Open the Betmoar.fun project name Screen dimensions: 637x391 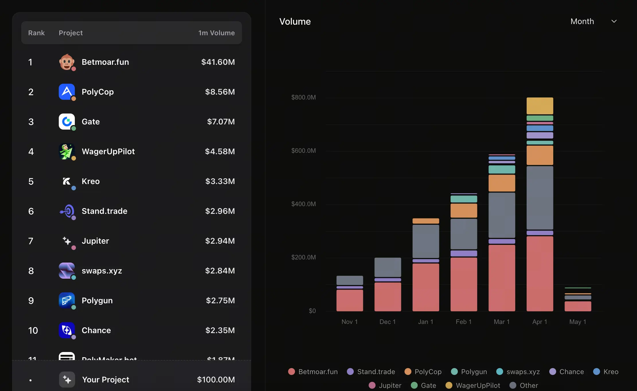point(105,62)
